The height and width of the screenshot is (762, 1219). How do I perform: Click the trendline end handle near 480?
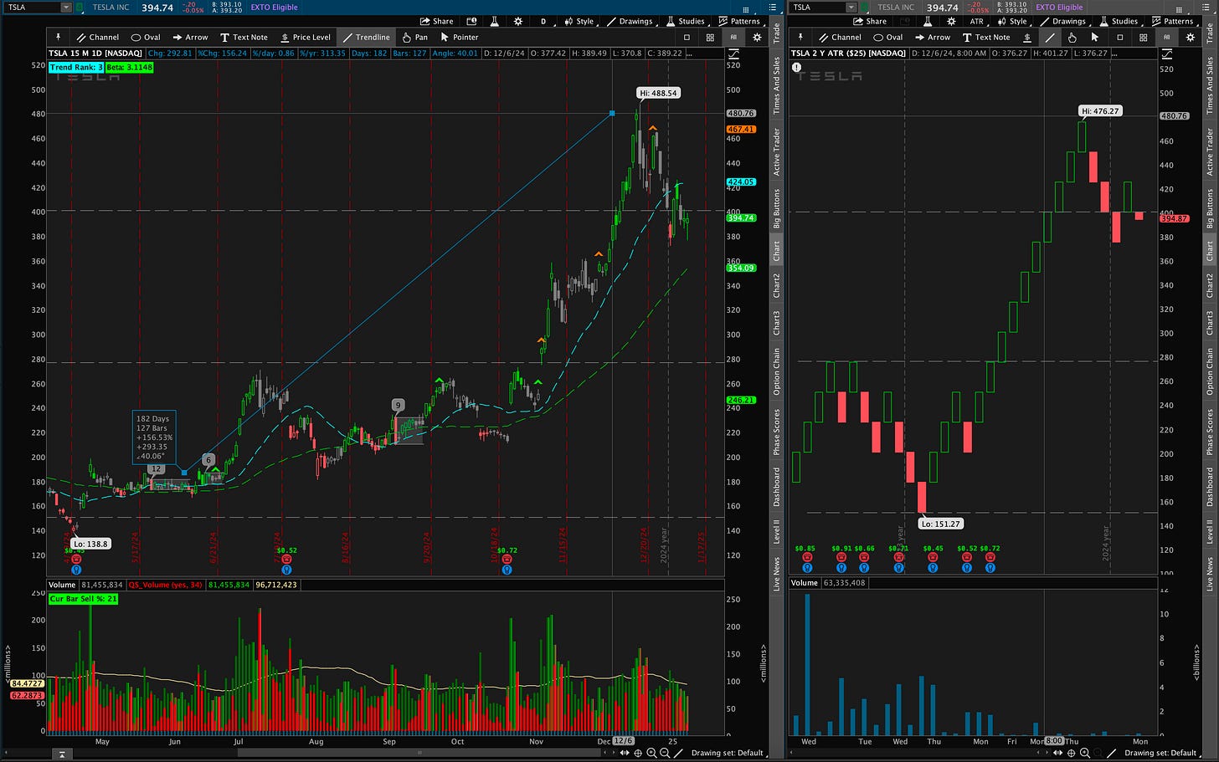coord(612,113)
